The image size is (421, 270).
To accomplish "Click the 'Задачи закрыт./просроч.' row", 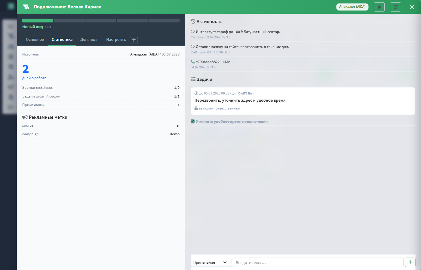I will (x=101, y=96).
